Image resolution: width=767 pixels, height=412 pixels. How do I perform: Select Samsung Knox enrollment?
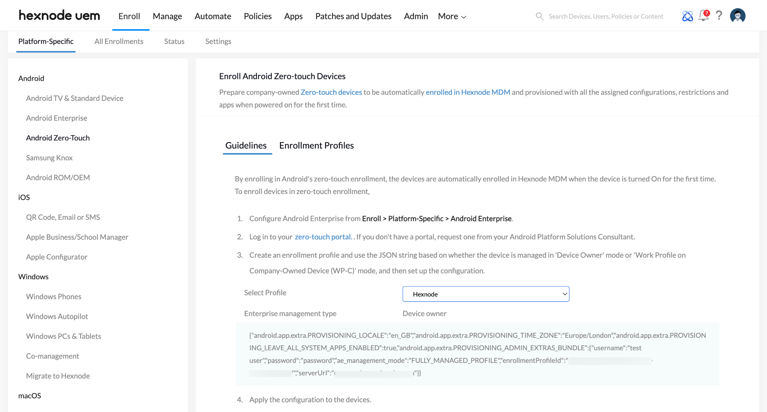pyautogui.click(x=49, y=158)
